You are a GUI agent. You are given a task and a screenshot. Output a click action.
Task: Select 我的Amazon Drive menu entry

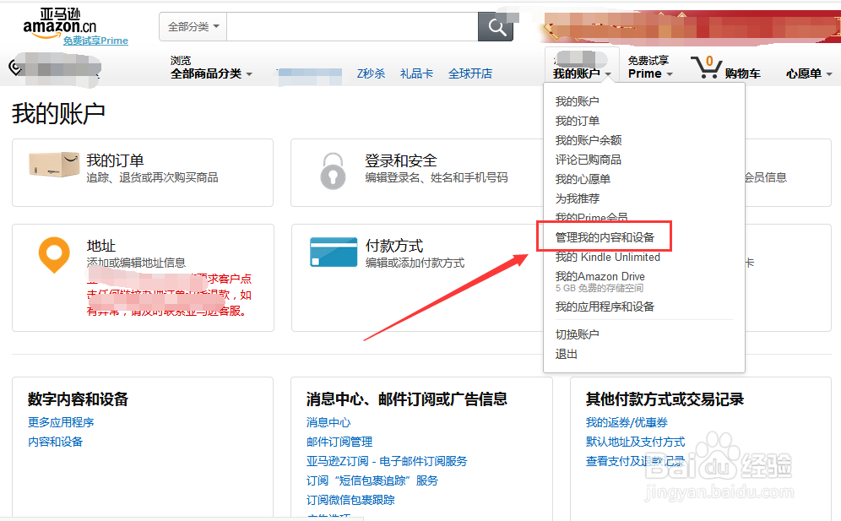coord(600,276)
